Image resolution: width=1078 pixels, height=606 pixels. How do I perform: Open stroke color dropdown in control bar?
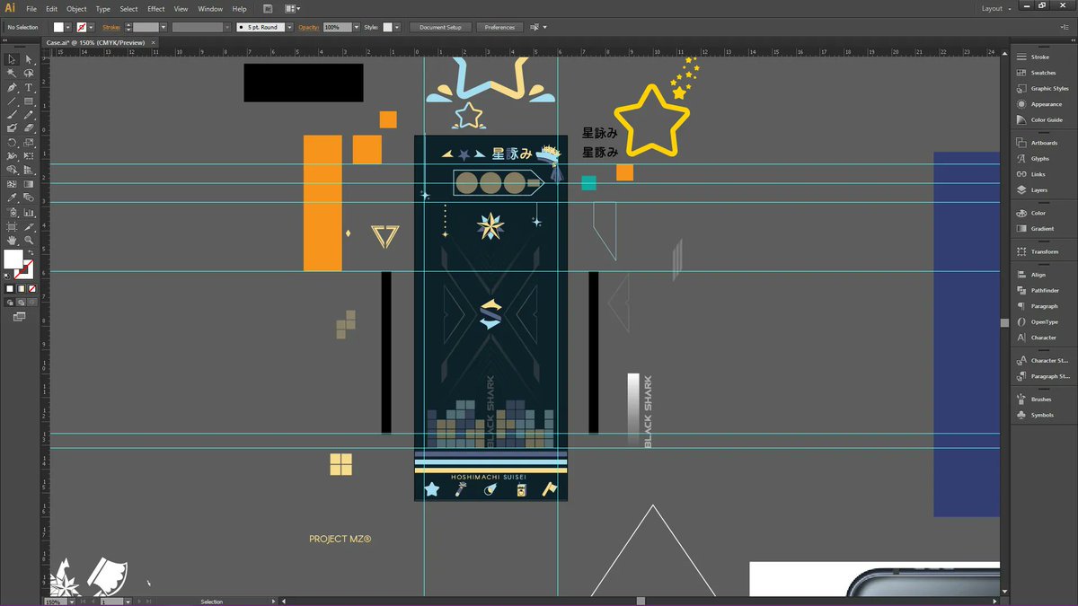point(93,28)
